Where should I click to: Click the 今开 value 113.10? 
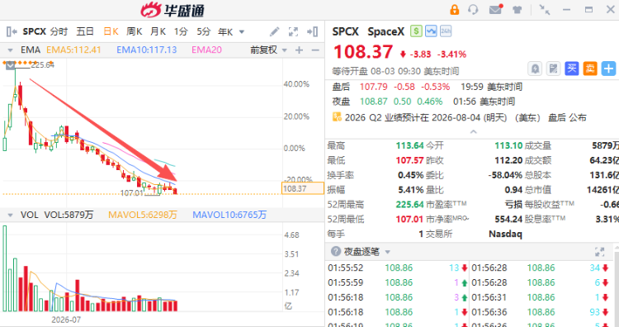[508, 145]
